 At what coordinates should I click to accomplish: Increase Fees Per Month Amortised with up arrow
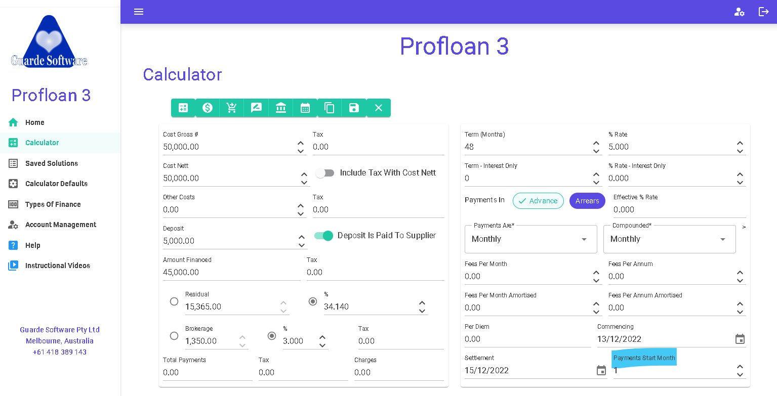(x=596, y=304)
